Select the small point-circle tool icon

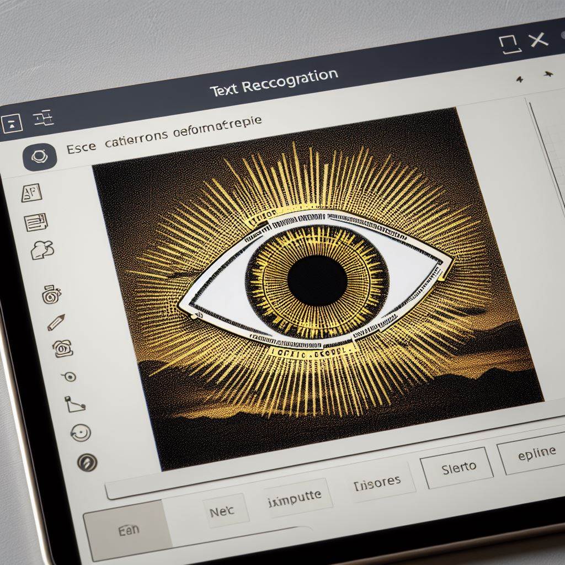click(69, 376)
